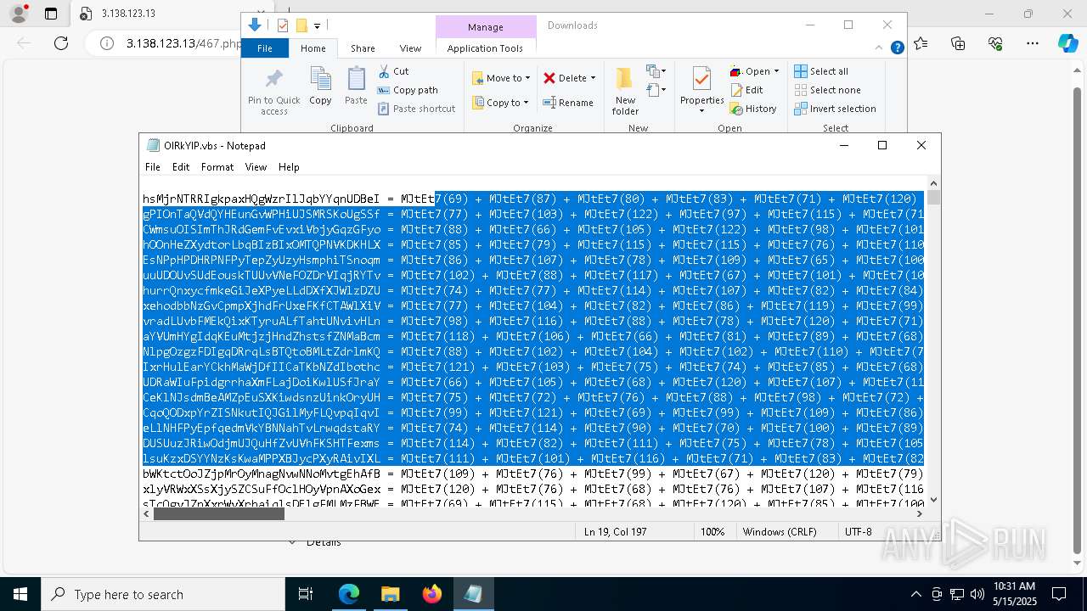The height and width of the screenshot is (611, 1087).
Task: Click Rename in Organize group
Action: (568, 103)
